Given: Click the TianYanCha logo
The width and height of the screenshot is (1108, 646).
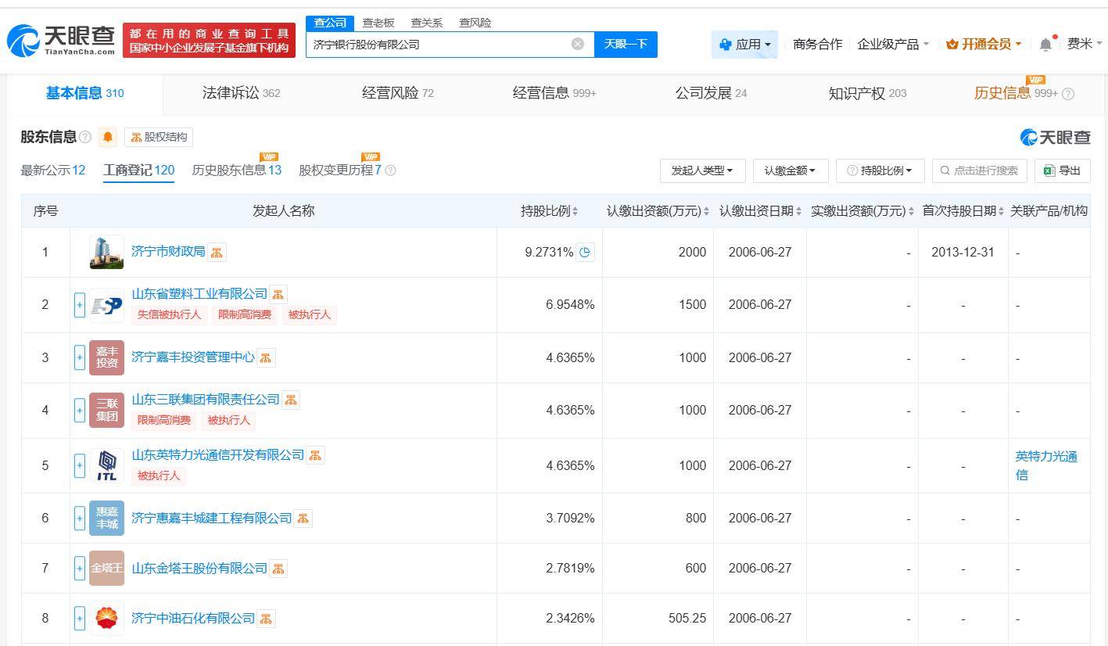Looking at the screenshot, I should [61, 40].
